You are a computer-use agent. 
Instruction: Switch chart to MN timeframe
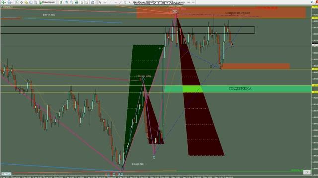point(193,2)
